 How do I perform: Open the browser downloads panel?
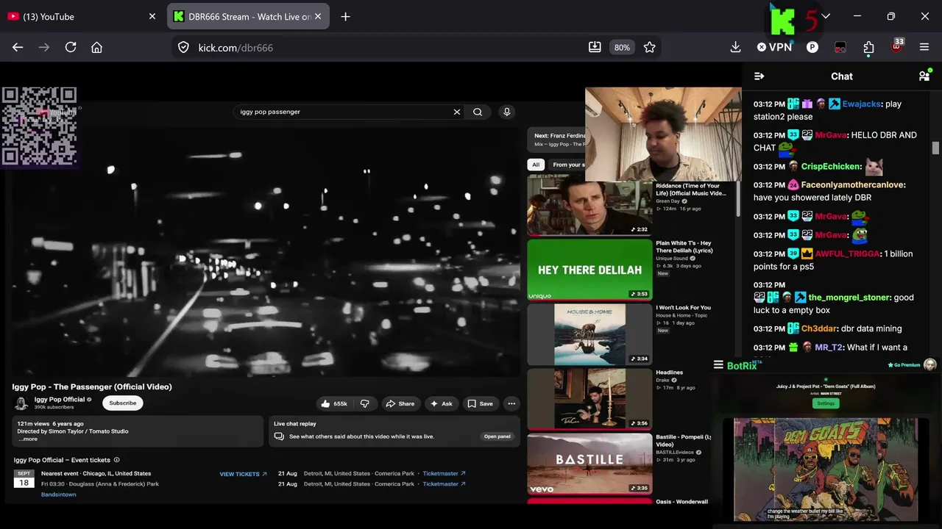coord(735,47)
